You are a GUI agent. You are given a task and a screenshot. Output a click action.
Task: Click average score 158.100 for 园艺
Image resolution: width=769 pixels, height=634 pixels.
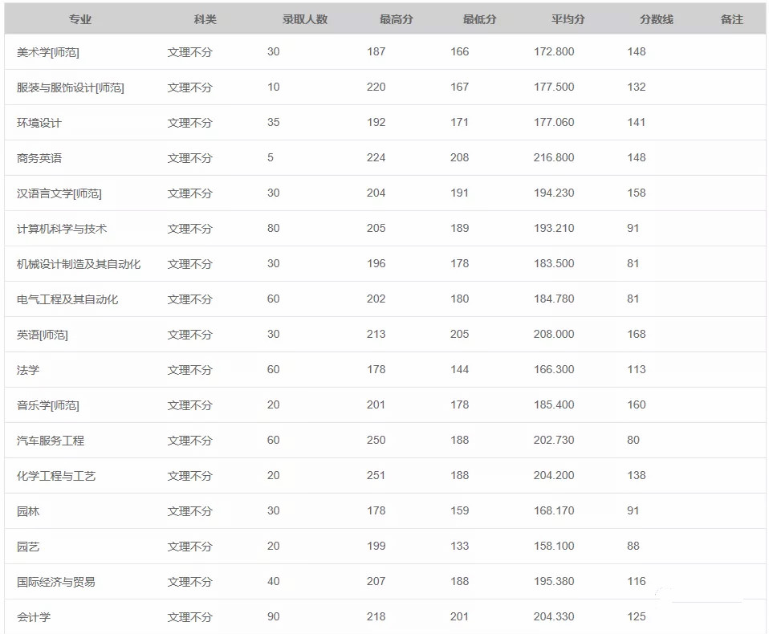tap(554, 546)
